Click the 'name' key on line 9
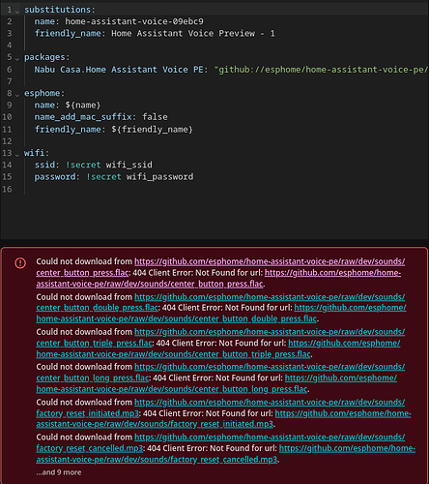The width and height of the screenshot is (429, 484). [44, 106]
